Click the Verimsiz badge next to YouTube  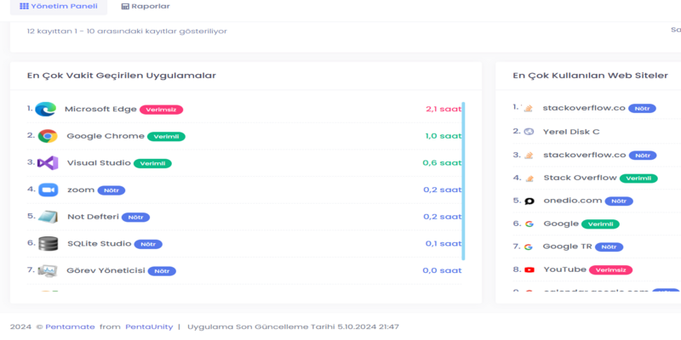click(x=610, y=270)
